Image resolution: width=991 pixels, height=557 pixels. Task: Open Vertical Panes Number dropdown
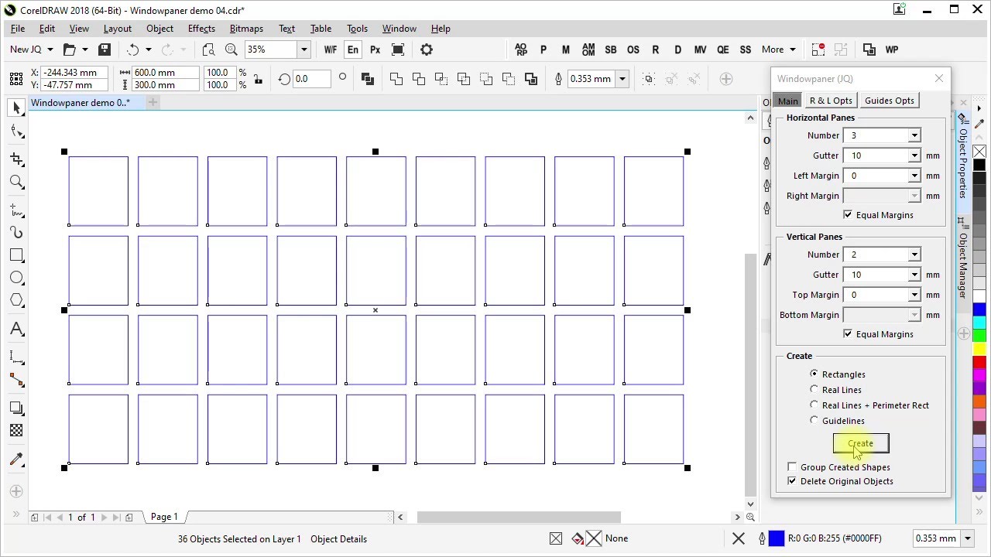914,255
